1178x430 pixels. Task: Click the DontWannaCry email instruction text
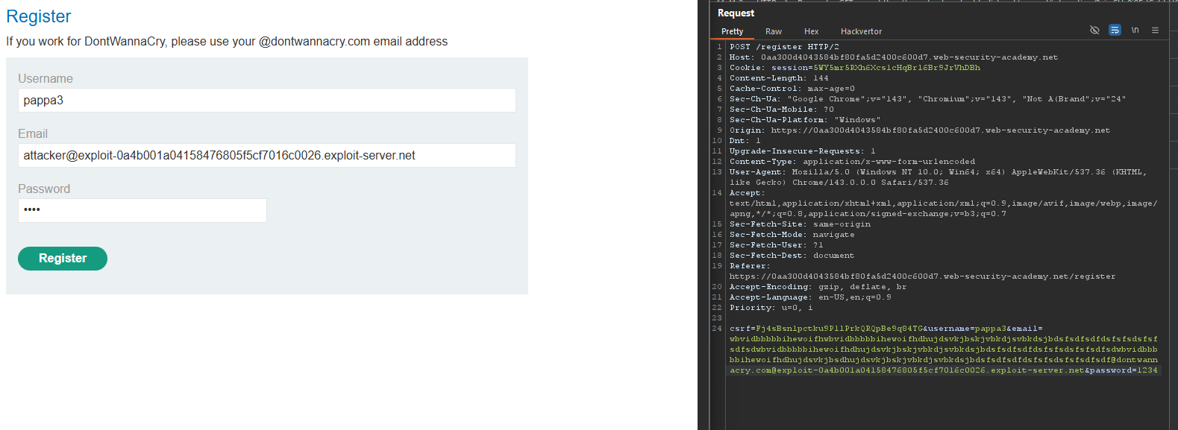point(227,42)
